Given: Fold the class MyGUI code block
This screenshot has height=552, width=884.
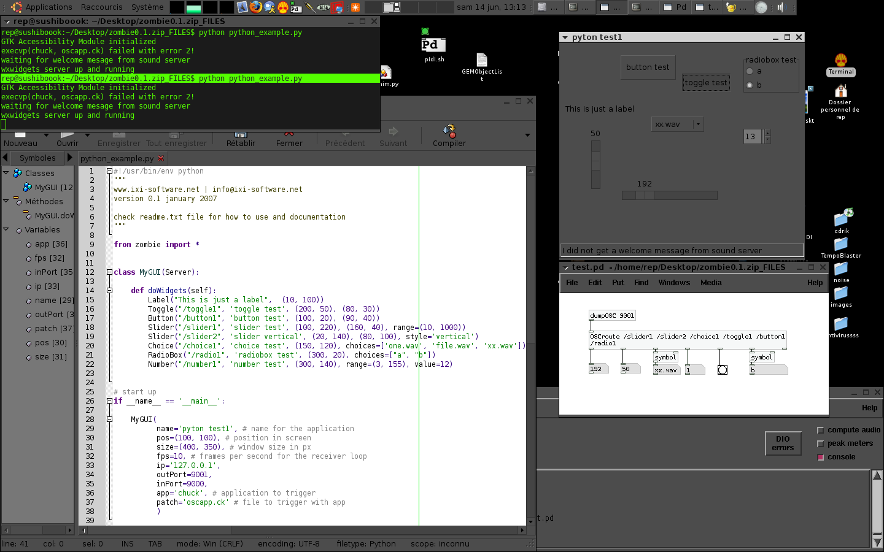Looking at the screenshot, I should pos(109,272).
